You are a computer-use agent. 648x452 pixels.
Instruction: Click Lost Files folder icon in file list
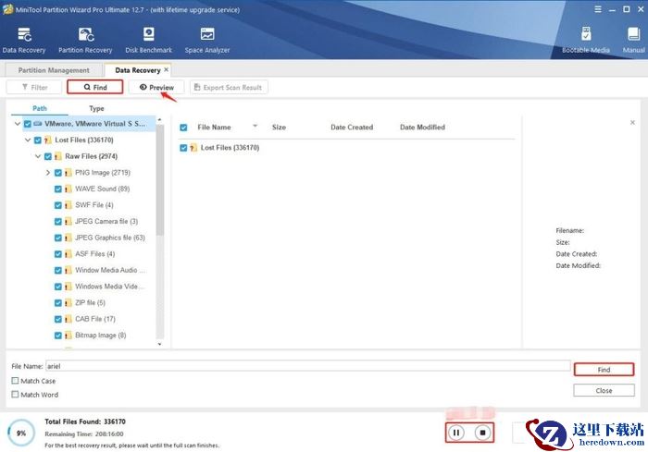click(x=193, y=148)
